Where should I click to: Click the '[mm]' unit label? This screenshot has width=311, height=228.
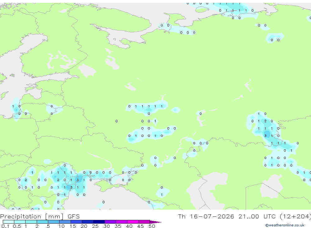pos(54,216)
